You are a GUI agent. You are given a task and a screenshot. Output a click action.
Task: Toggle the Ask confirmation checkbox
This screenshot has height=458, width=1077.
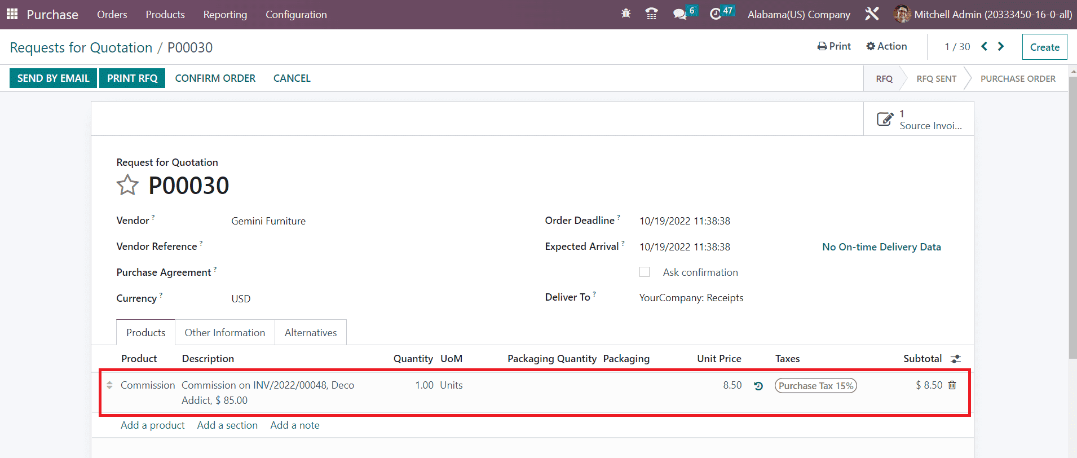[x=645, y=272]
